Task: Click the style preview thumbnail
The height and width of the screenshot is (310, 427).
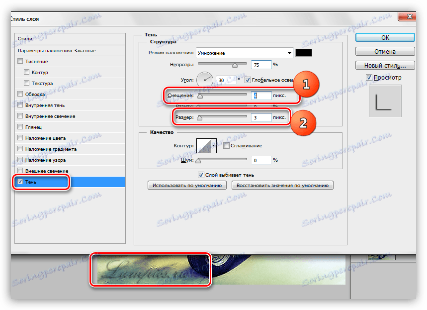Action: click(x=385, y=101)
